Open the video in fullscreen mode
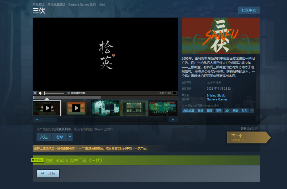The width and height of the screenshot is (287, 189). pos(175,93)
